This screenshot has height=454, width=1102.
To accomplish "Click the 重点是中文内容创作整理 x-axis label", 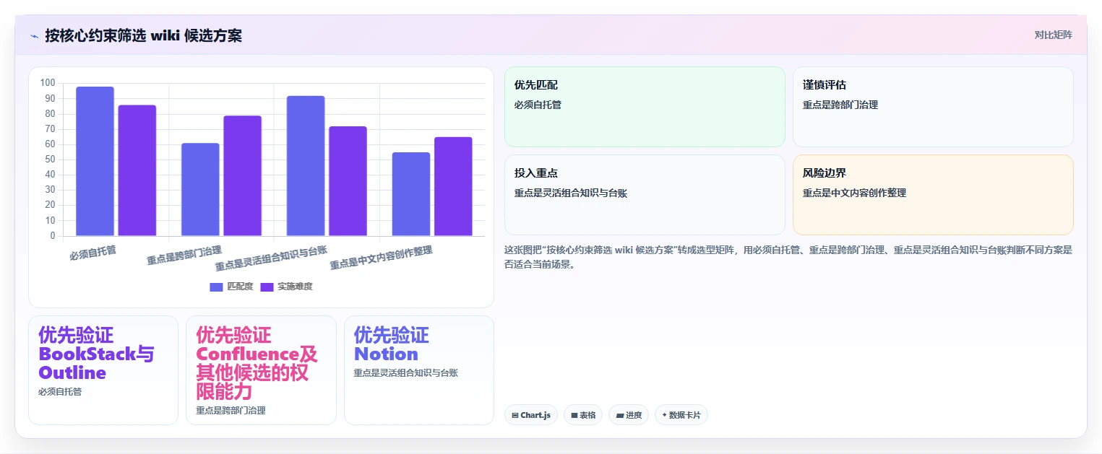I will [x=382, y=258].
